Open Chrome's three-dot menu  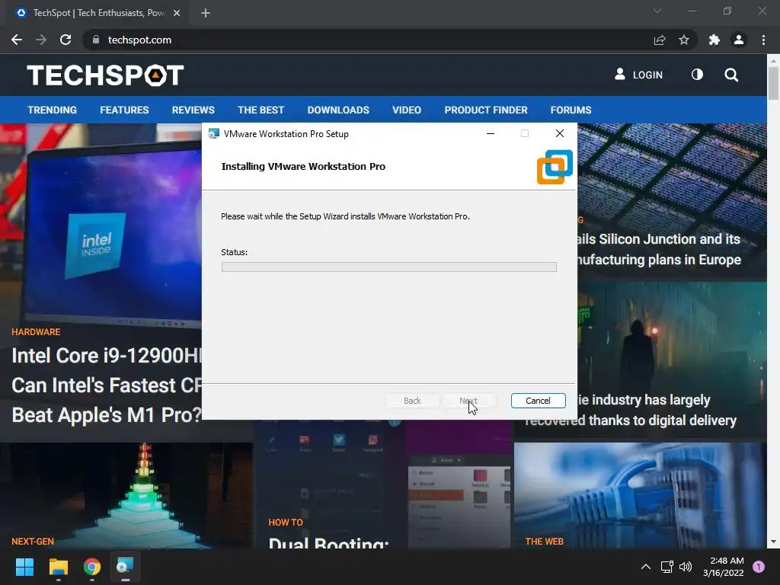763,40
